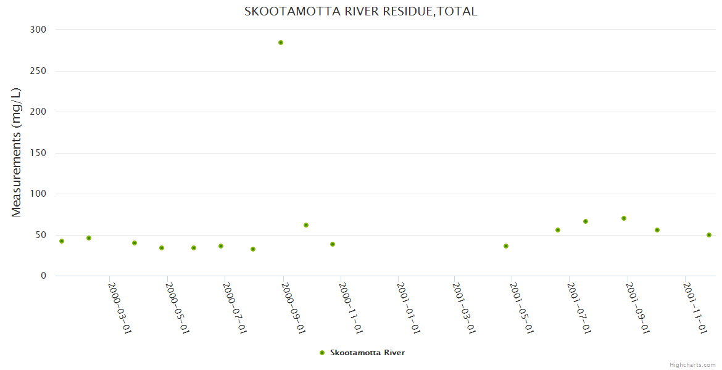Screen dimensions: 722x370
Task: Click the 2001 peak point near 70 mg/L
Action: click(624, 218)
